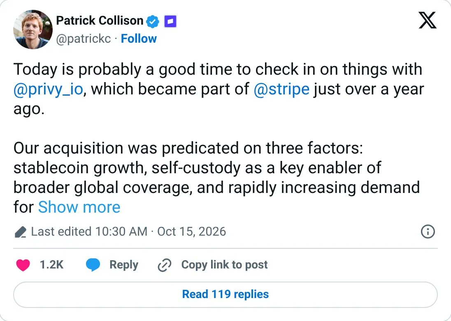Open Patrick Collison's profile picture
The width and height of the screenshot is (451, 321).
[33, 30]
